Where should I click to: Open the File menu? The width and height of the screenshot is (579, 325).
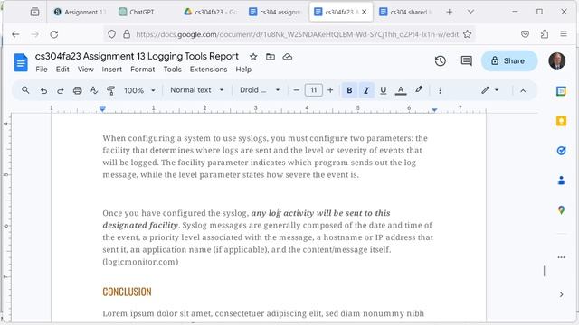pyautogui.click(x=42, y=70)
